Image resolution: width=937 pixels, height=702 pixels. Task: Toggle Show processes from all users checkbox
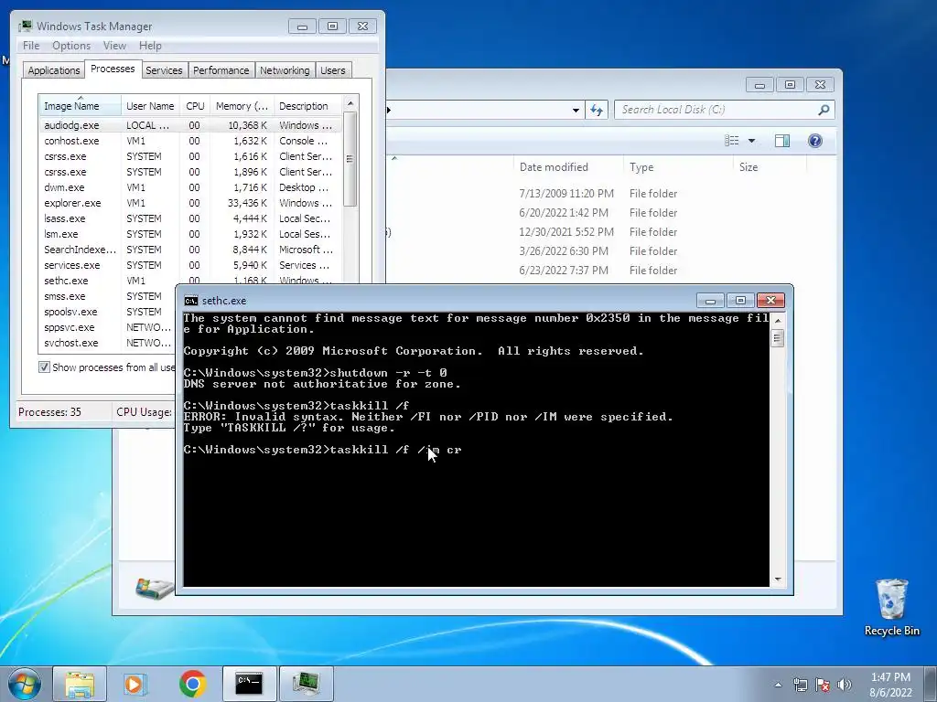click(x=44, y=367)
